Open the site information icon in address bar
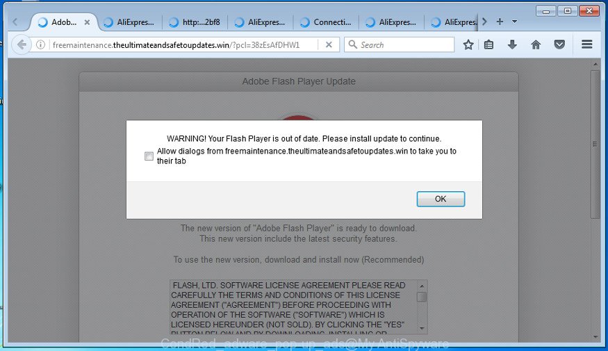Screen dimensions: 608x351 click(x=40, y=45)
